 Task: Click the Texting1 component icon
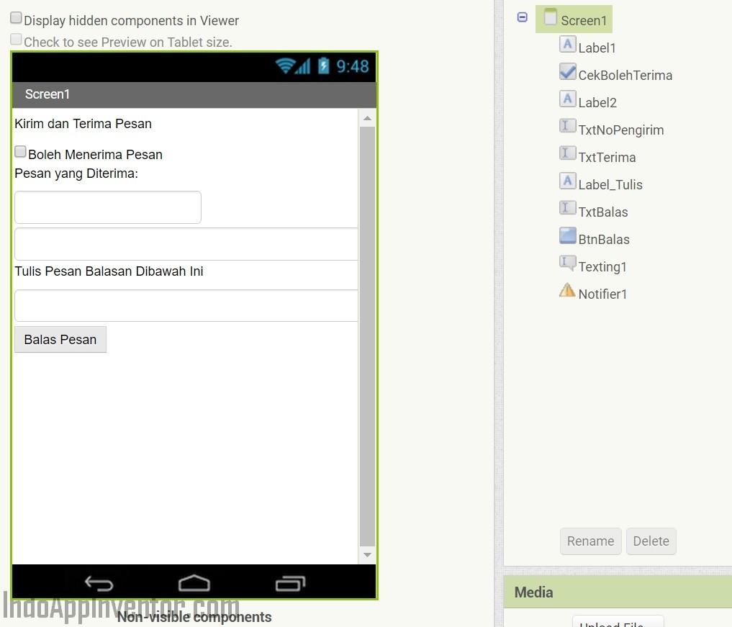(x=567, y=263)
